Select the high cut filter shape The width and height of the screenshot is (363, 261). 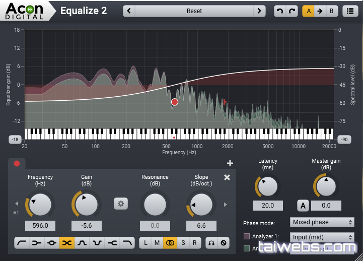127,243
